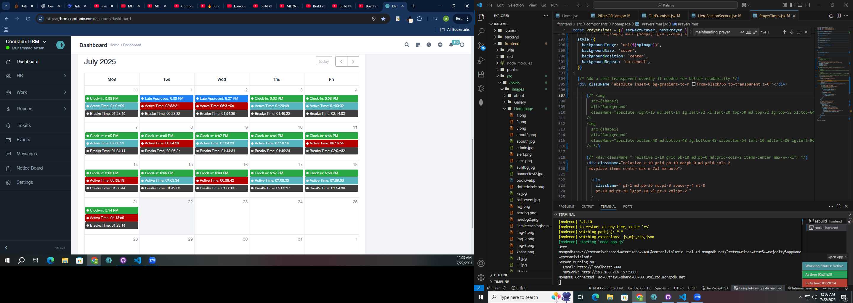Toggle Use Regular Expression in find widget

[755, 32]
